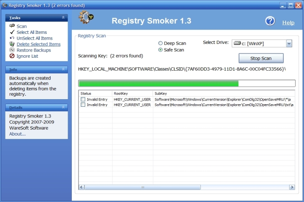Click the Restore Backups icon
This screenshot has height=202, width=304.
[12, 50]
